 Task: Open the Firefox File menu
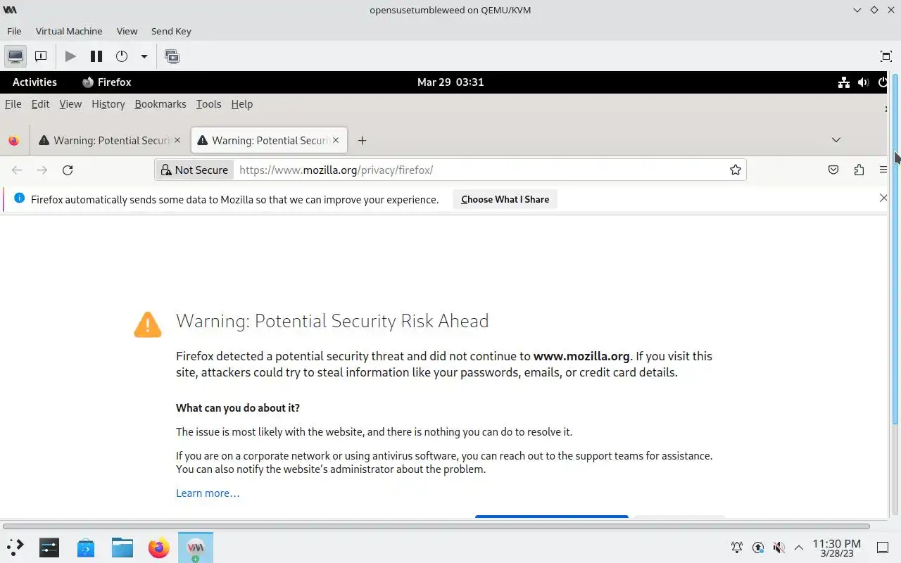tap(13, 103)
